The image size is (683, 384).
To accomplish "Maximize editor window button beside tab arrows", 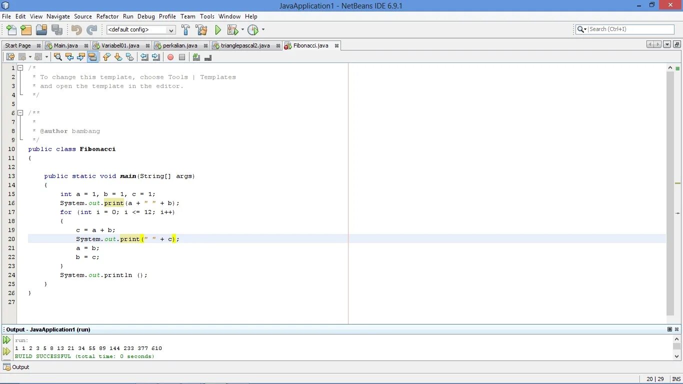I will (x=677, y=44).
